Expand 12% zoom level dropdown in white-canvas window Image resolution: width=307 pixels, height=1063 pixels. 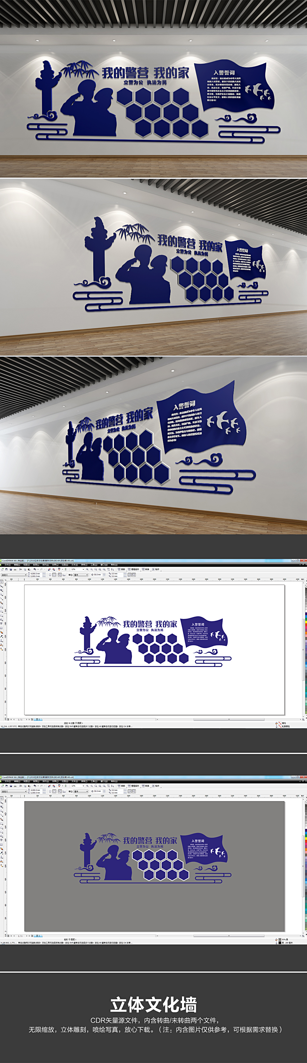coord(83,569)
